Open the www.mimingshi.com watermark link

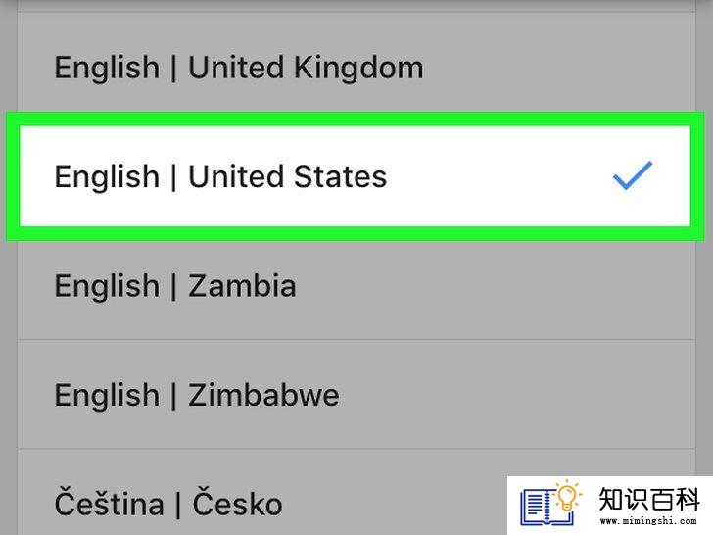648,521
